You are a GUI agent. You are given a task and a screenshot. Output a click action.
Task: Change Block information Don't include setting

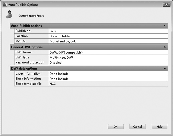(x=108, y=79)
